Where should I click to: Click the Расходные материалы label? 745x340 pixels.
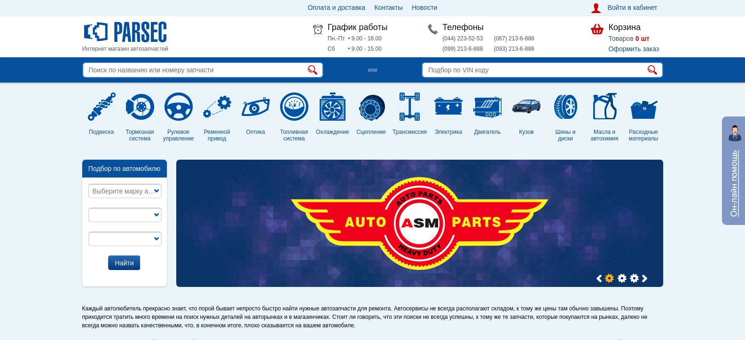point(643,135)
